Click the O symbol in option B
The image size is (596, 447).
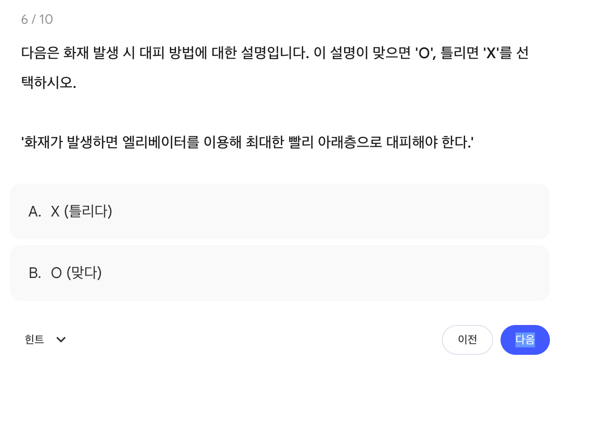56,273
